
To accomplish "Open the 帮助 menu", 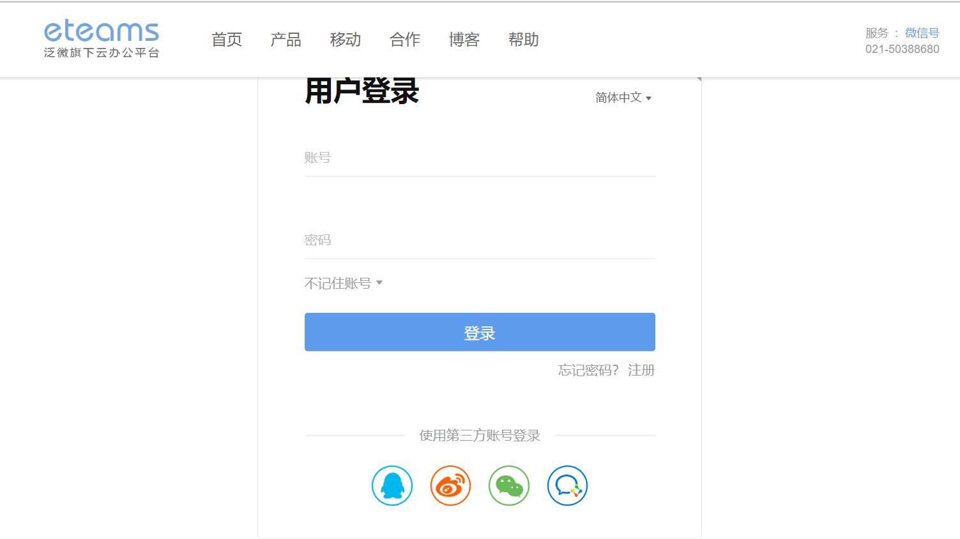I will [x=524, y=40].
